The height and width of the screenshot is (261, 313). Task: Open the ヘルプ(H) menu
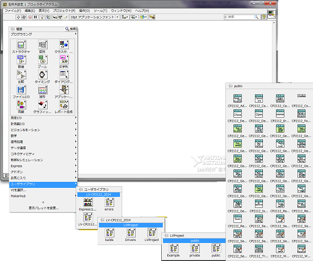142,11
